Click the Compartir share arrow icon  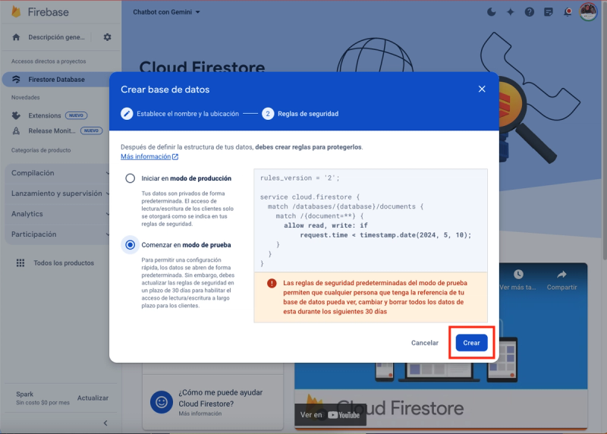[561, 275]
